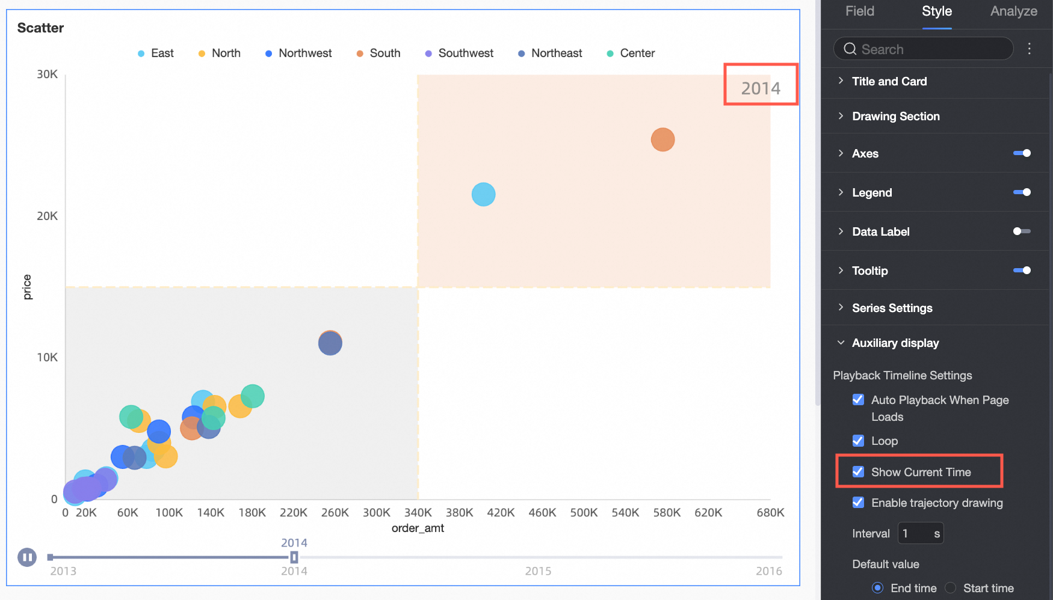Expand the Axes settings chevron
1053x600 pixels.
tap(841, 153)
